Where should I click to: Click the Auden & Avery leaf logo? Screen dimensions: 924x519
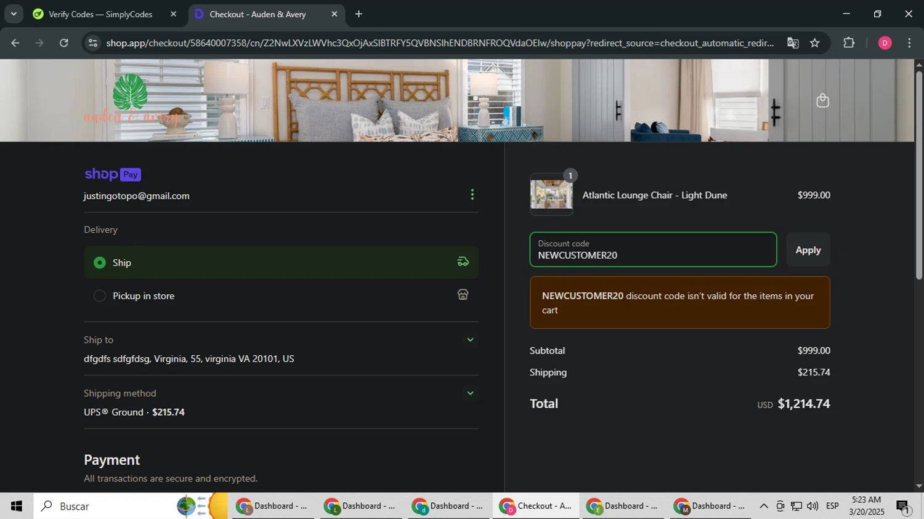[131, 100]
